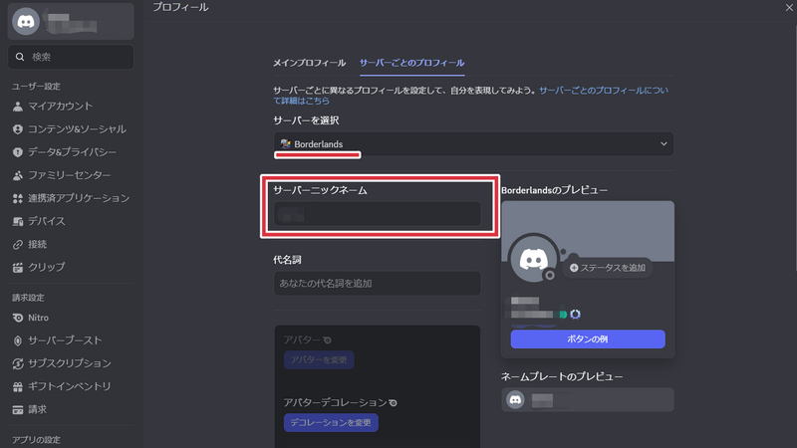Open マイアカウント settings icon
This screenshot has width=797, height=448.
point(18,107)
